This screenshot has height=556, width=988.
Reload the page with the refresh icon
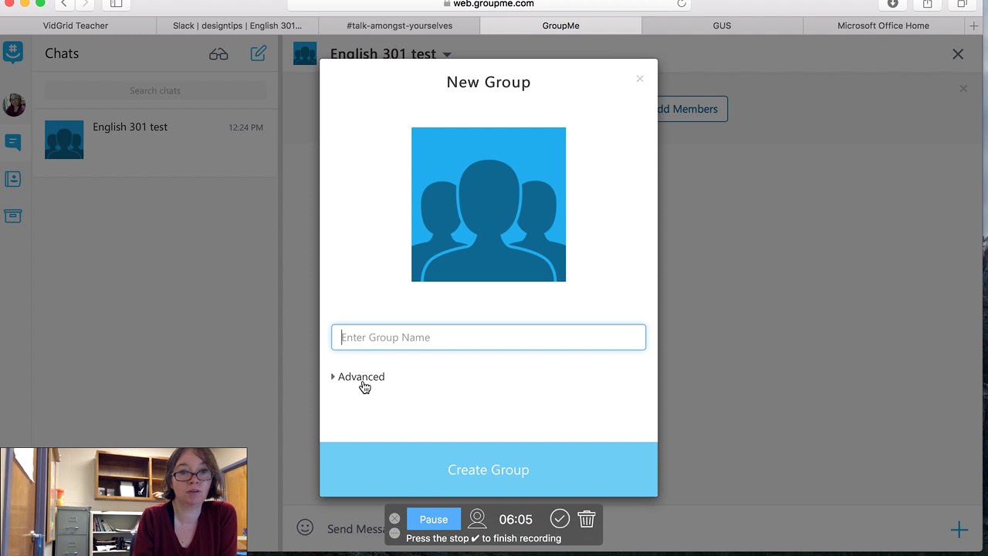pos(681,4)
